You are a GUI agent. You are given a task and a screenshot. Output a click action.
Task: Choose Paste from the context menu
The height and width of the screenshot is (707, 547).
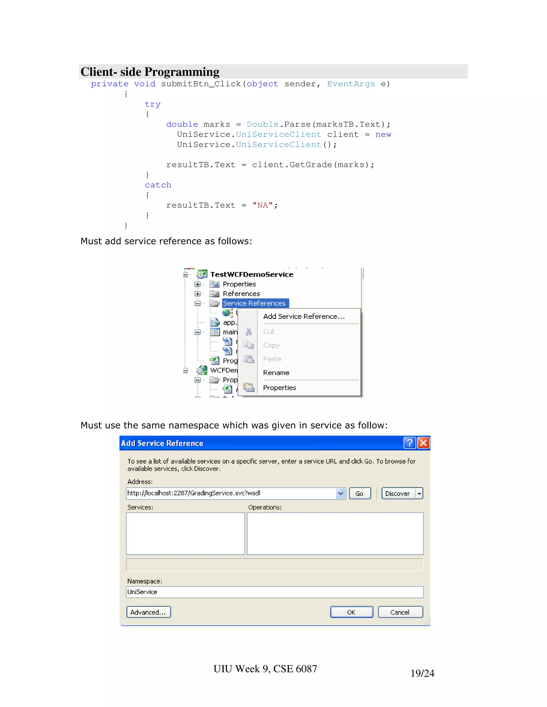(272, 359)
